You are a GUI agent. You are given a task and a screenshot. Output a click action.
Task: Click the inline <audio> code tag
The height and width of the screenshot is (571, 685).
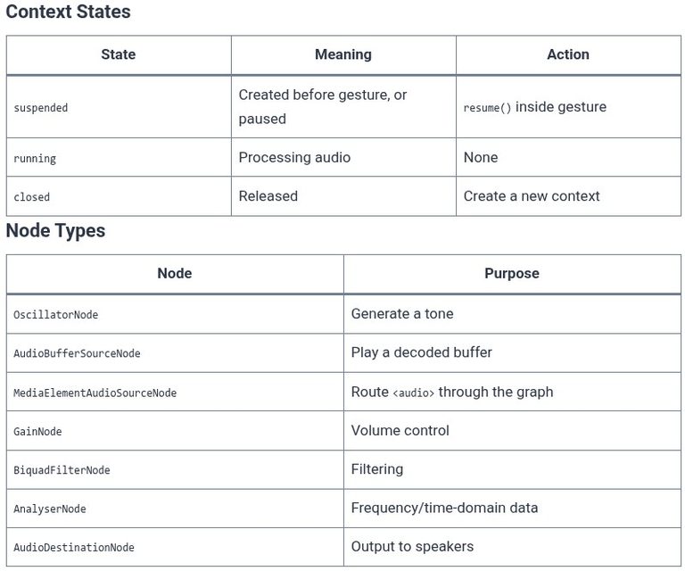[x=413, y=393]
